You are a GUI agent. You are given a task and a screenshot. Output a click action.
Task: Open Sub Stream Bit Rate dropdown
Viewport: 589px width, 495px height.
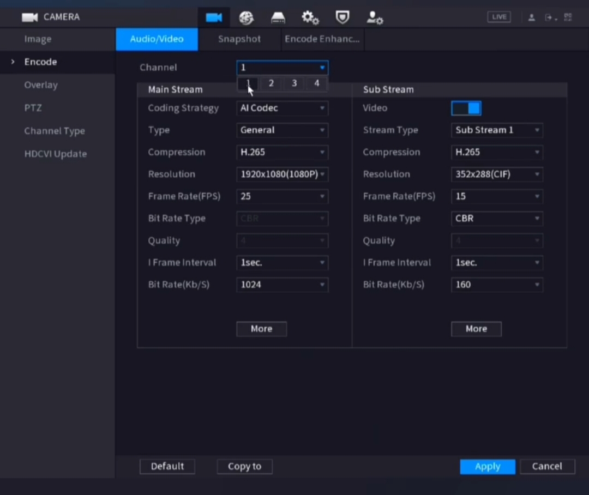[x=497, y=285]
